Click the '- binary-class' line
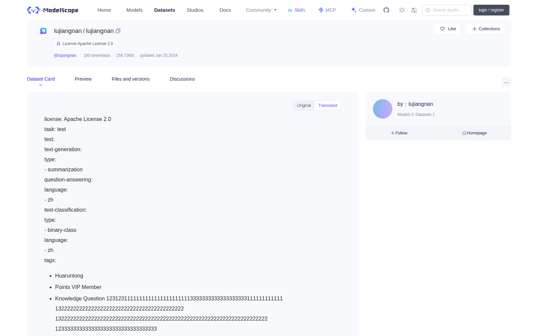The image size is (538, 336). tap(61, 230)
